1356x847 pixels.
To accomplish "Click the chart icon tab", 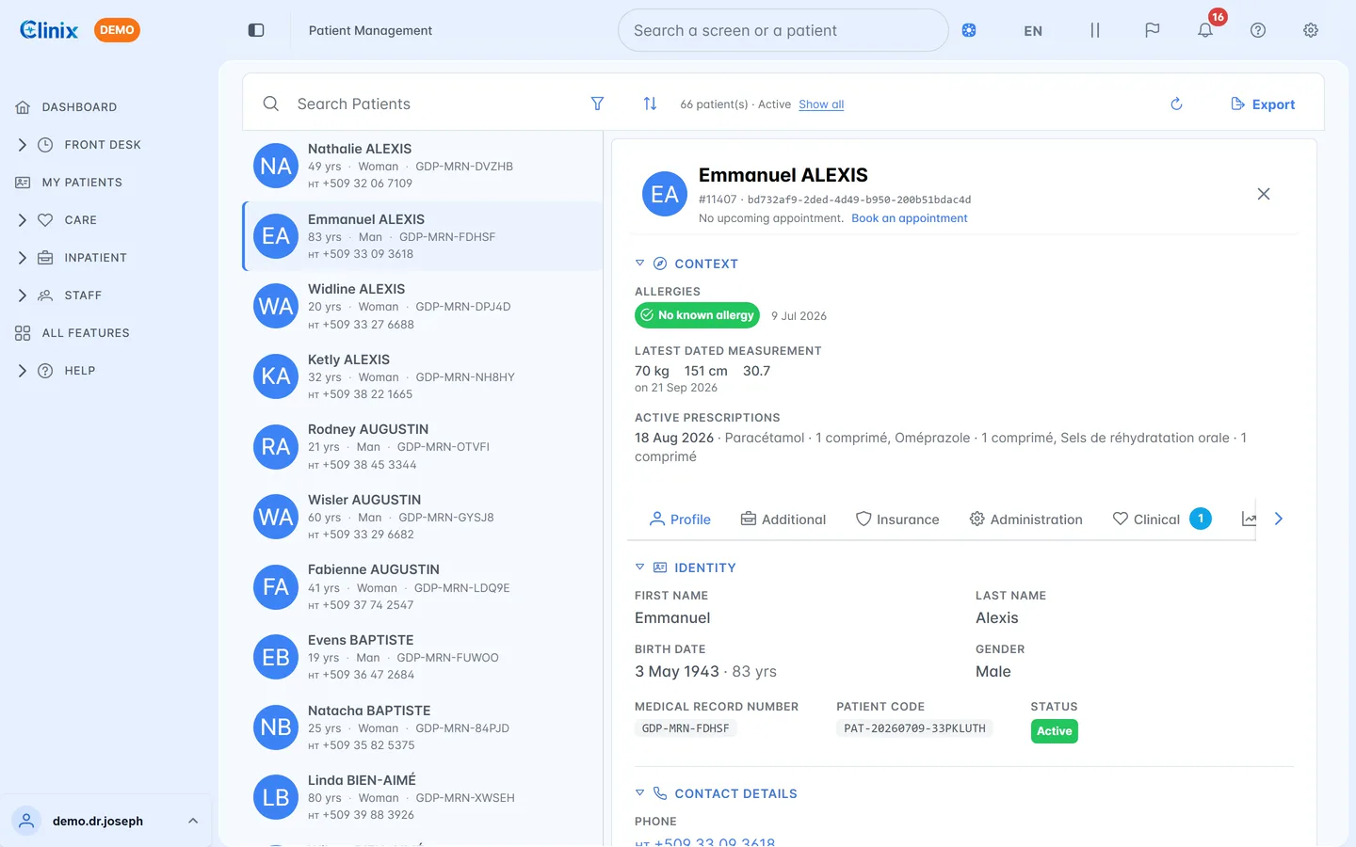I will click(x=1249, y=519).
